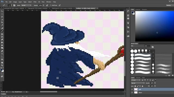Open the Image menu
Screen dimensions: 174x97
pos(15,2)
